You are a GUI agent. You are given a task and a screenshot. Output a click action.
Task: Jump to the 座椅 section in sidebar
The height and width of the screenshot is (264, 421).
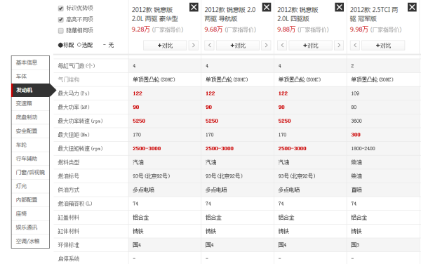point(30,213)
